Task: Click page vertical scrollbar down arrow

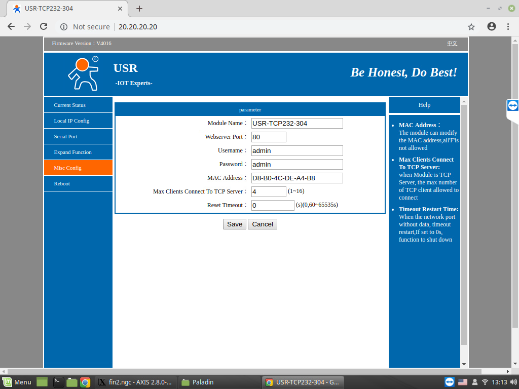Action: 515,364
